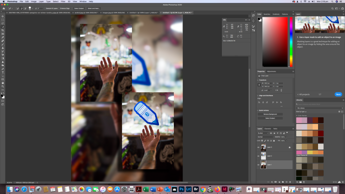345x194 pixels.
Task: Click Next in the Learn panel
Action: (338, 94)
